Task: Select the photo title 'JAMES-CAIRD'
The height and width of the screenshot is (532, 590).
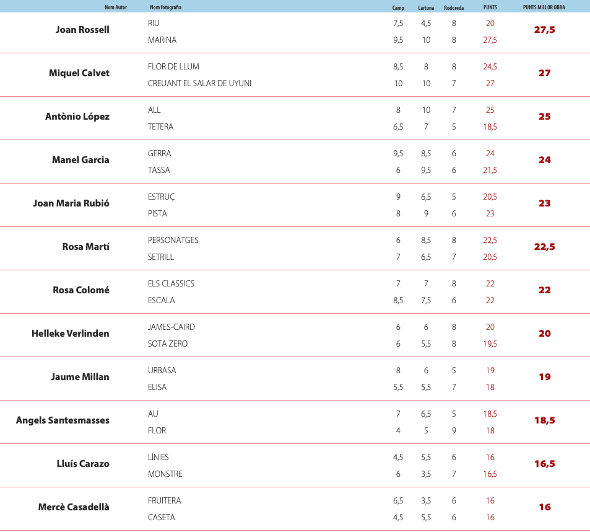Action: [x=171, y=327]
